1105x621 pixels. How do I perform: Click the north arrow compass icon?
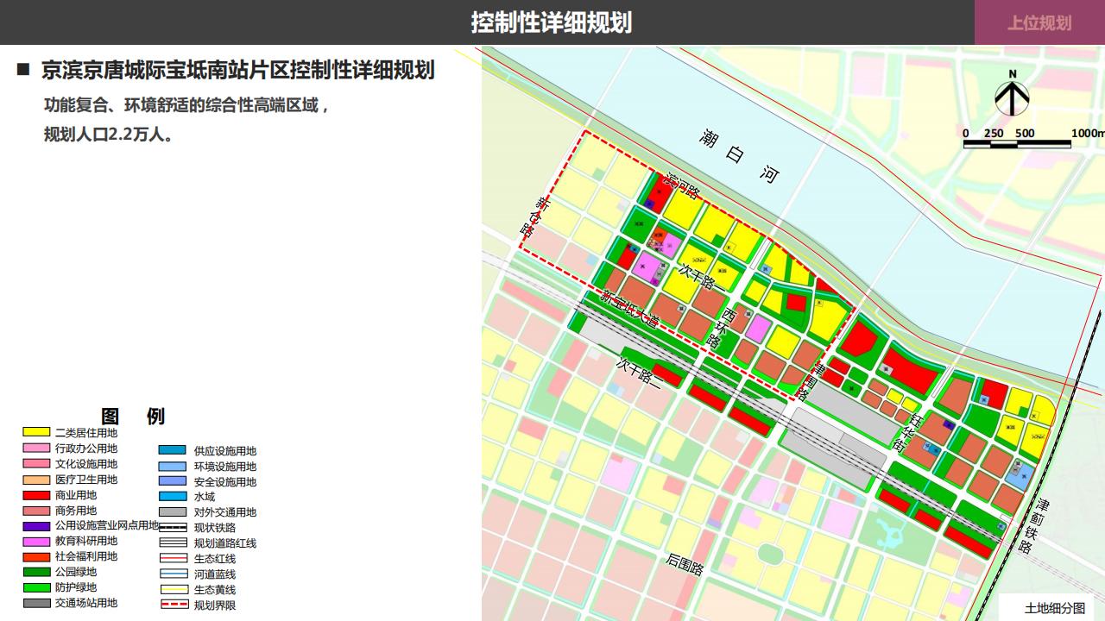click(1012, 95)
